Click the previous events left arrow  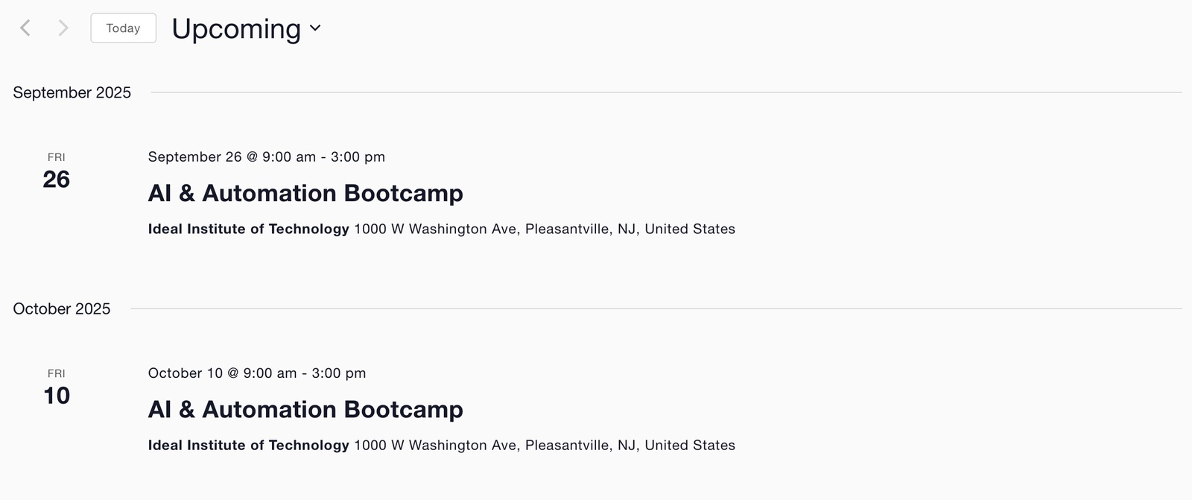tap(25, 28)
